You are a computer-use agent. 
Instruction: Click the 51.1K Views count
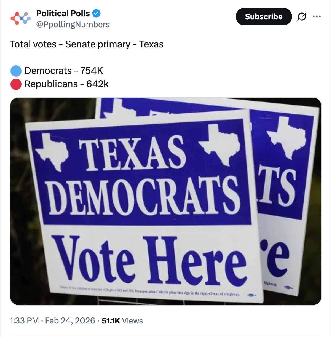[x=122, y=321]
